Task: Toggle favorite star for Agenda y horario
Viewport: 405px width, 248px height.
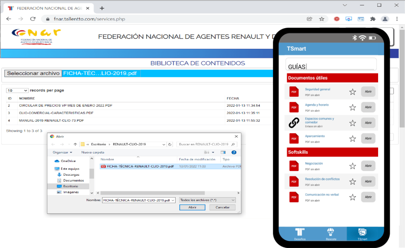Action: click(x=353, y=107)
